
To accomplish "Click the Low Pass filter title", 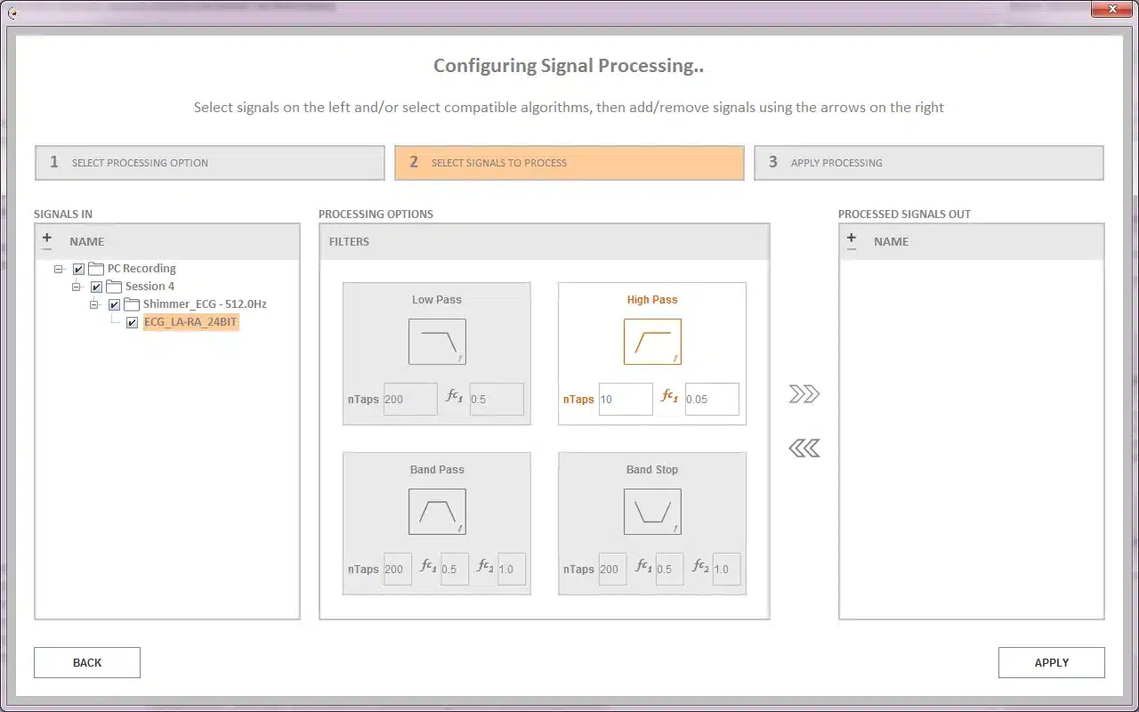I will coord(437,300).
